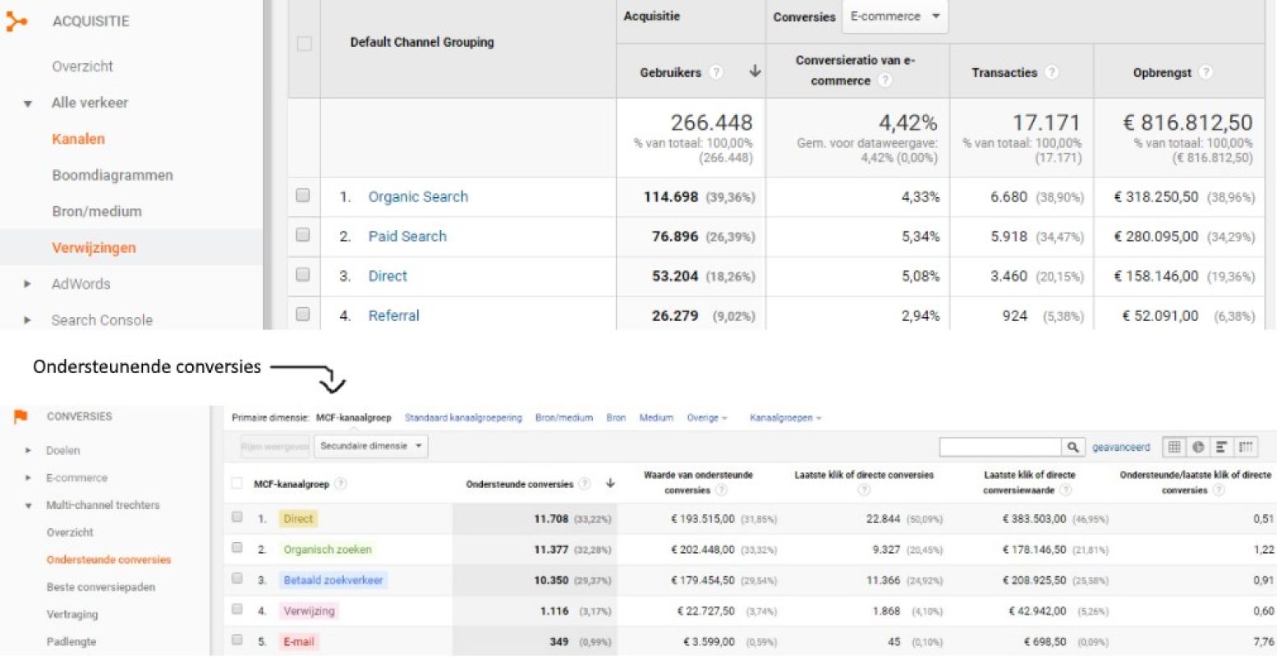Click the pink Verwijzing channel label

point(309,611)
